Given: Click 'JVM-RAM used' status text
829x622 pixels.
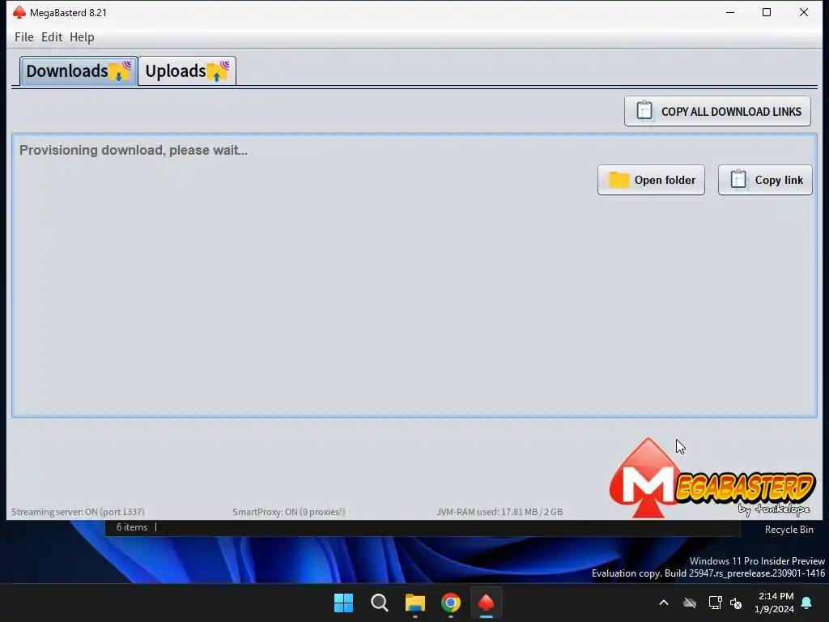Looking at the screenshot, I should coord(500,512).
